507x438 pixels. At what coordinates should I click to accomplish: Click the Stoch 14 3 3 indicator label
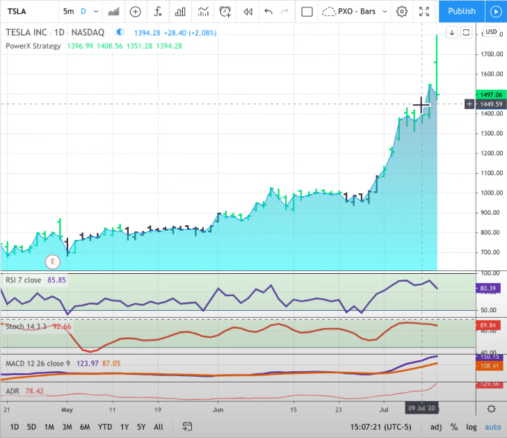pyautogui.click(x=26, y=327)
